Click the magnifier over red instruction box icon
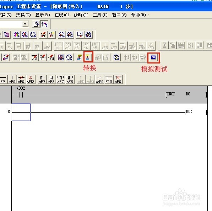Viewport: 212px width, 211px height. [70, 35]
